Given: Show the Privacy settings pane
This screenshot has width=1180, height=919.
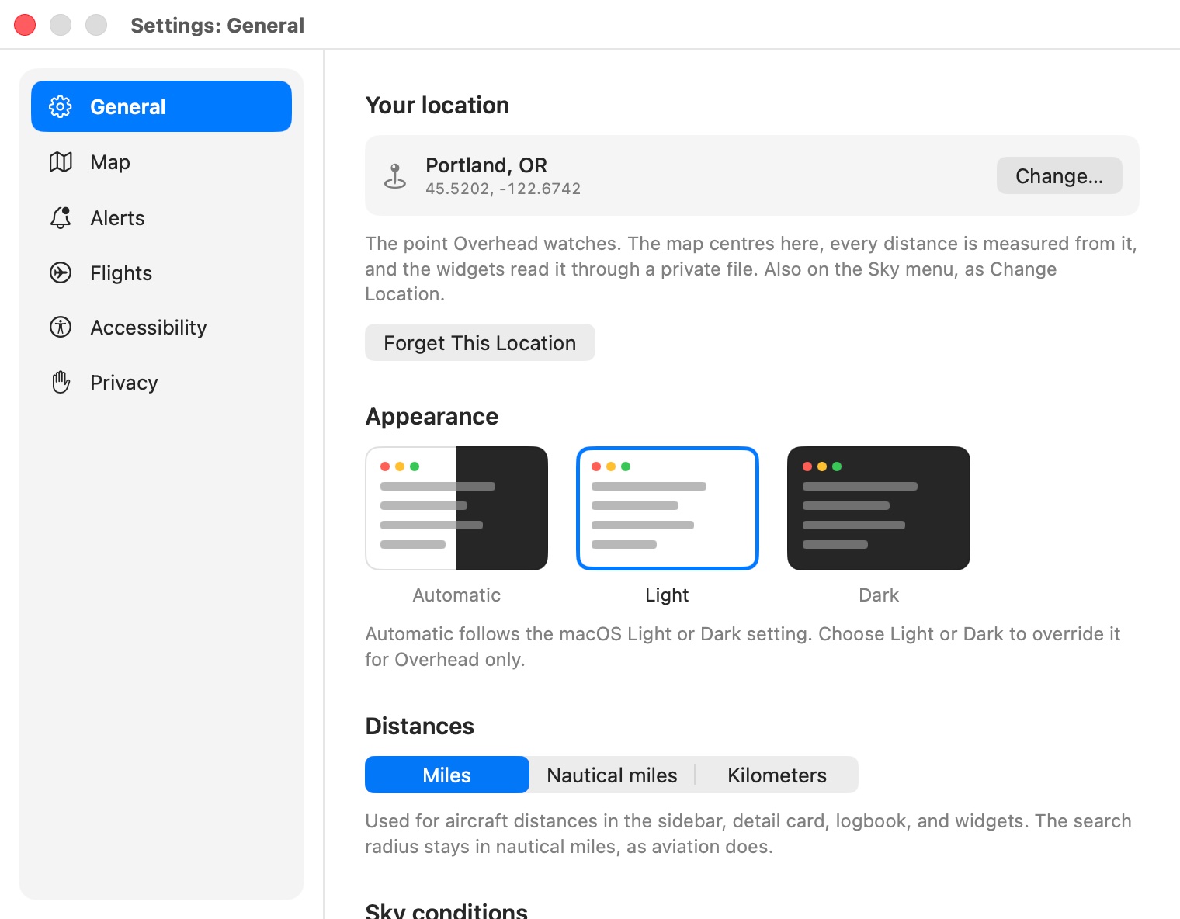Looking at the screenshot, I should (x=161, y=383).
